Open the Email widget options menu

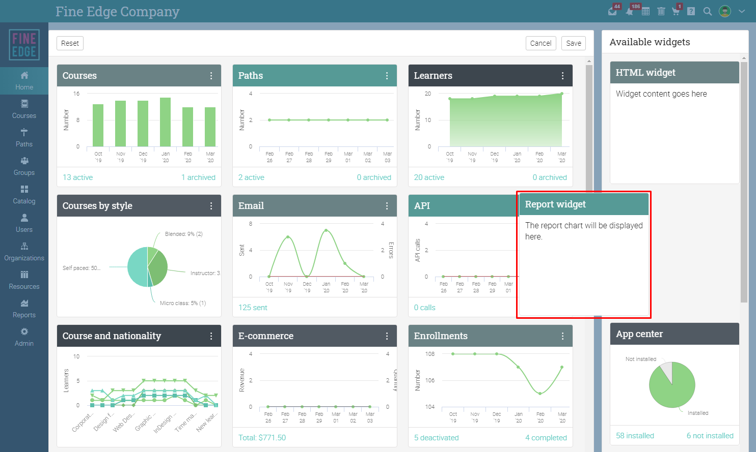click(387, 206)
